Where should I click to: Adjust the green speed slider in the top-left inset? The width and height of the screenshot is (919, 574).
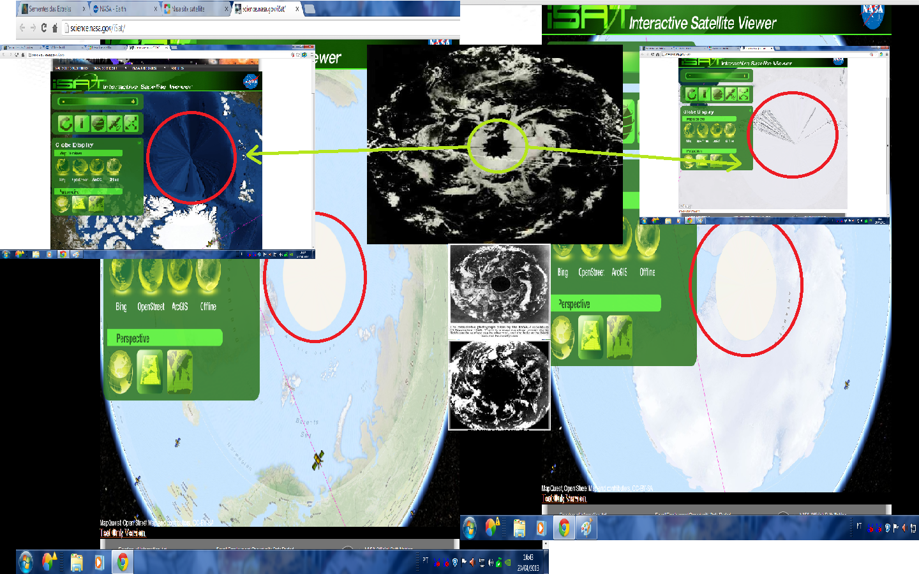tap(98, 101)
